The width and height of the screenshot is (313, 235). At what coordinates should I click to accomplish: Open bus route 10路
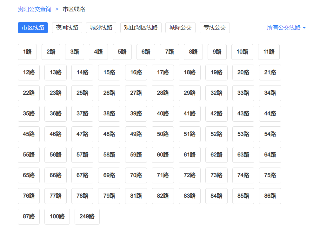[242, 52]
